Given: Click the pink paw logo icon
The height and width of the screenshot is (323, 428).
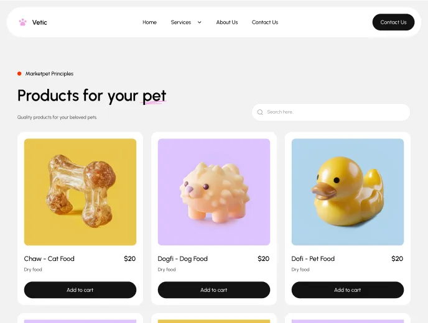Looking at the screenshot, I should (x=22, y=22).
